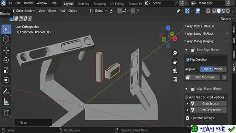Image resolution: width=236 pixels, height=133 pixels.
Task: Switch to Sculpting workspace tab
Action: click(99, 4)
